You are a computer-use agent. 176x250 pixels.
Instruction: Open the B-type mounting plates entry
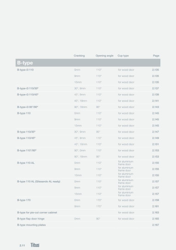[31, 225]
